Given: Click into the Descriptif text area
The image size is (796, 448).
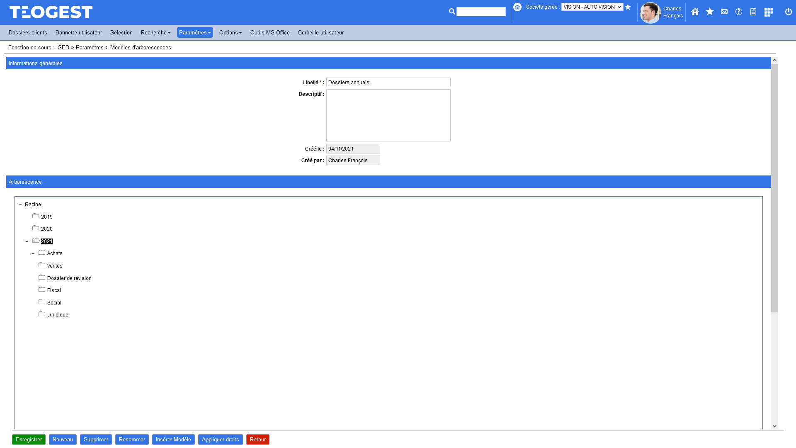Looking at the screenshot, I should click(388, 115).
